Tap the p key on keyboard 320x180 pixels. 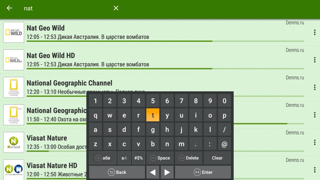point(224,115)
